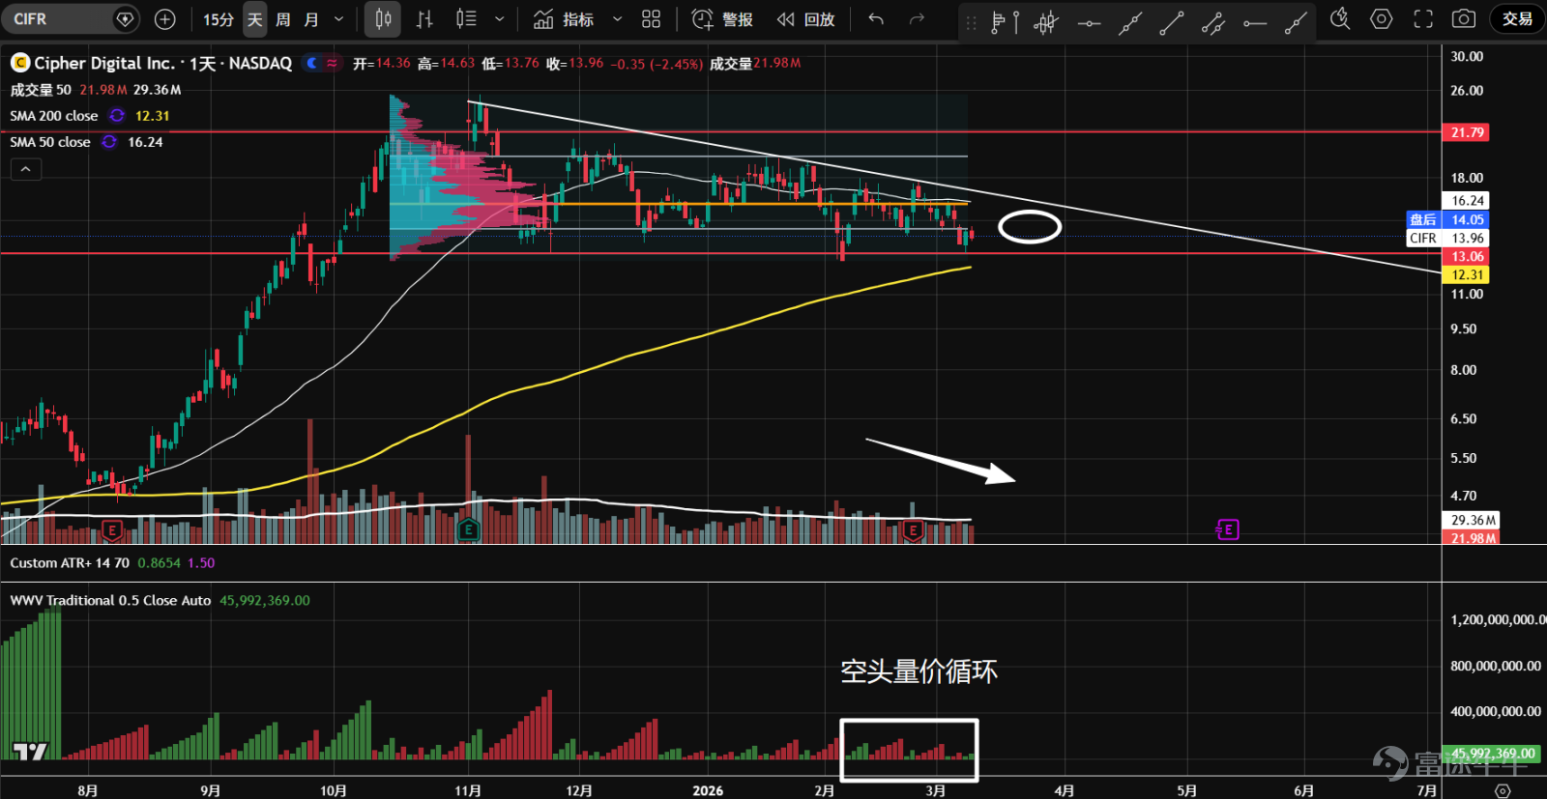Collapse the indicator legend with the chevron
The height and width of the screenshot is (799, 1547).
26,169
